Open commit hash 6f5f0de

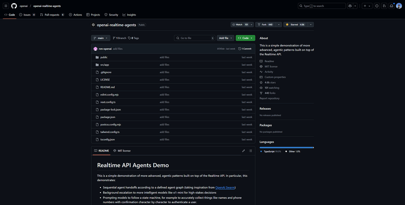(221, 49)
